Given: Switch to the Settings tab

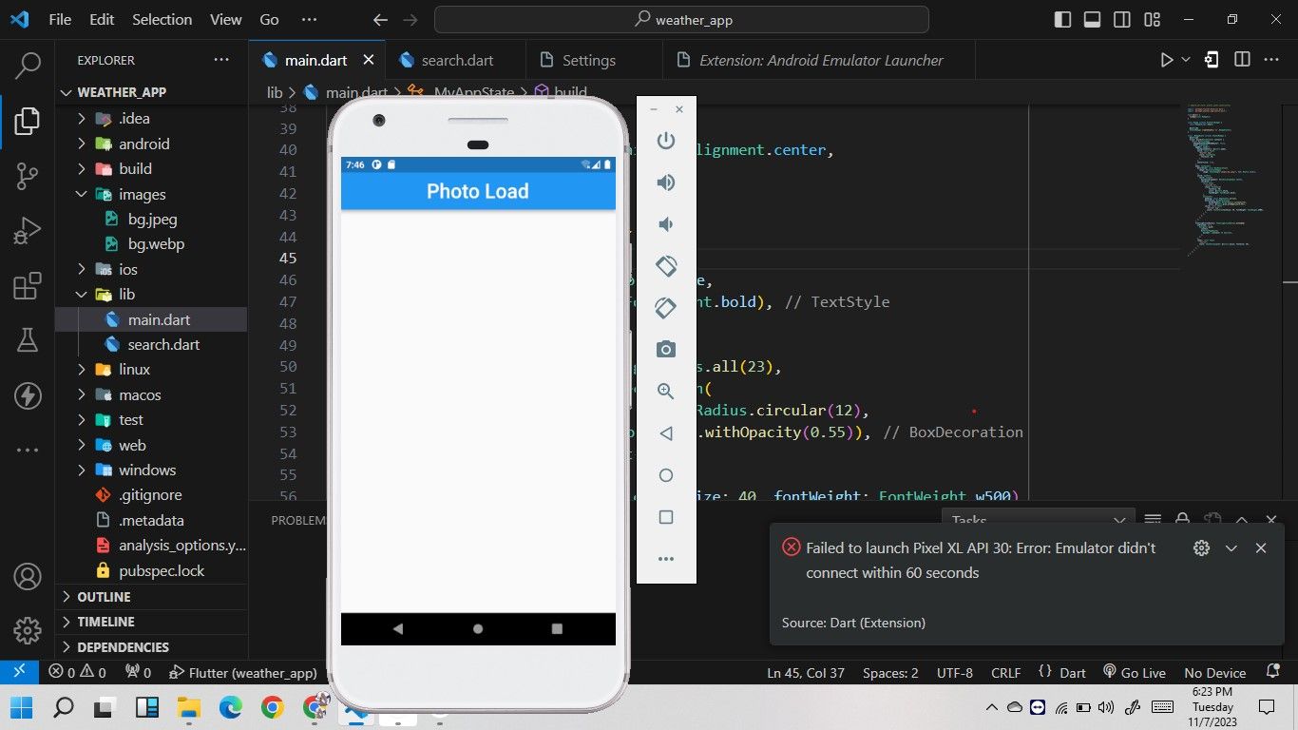Looking at the screenshot, I should [x=589, y=60].
